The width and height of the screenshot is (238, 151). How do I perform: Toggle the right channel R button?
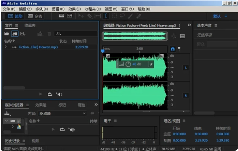pos(185,95)
